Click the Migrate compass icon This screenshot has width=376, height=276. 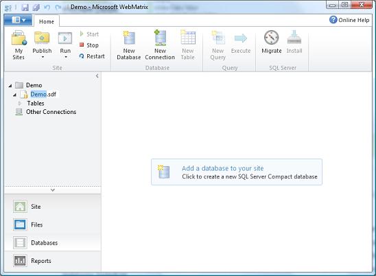(x=272, y=38)
